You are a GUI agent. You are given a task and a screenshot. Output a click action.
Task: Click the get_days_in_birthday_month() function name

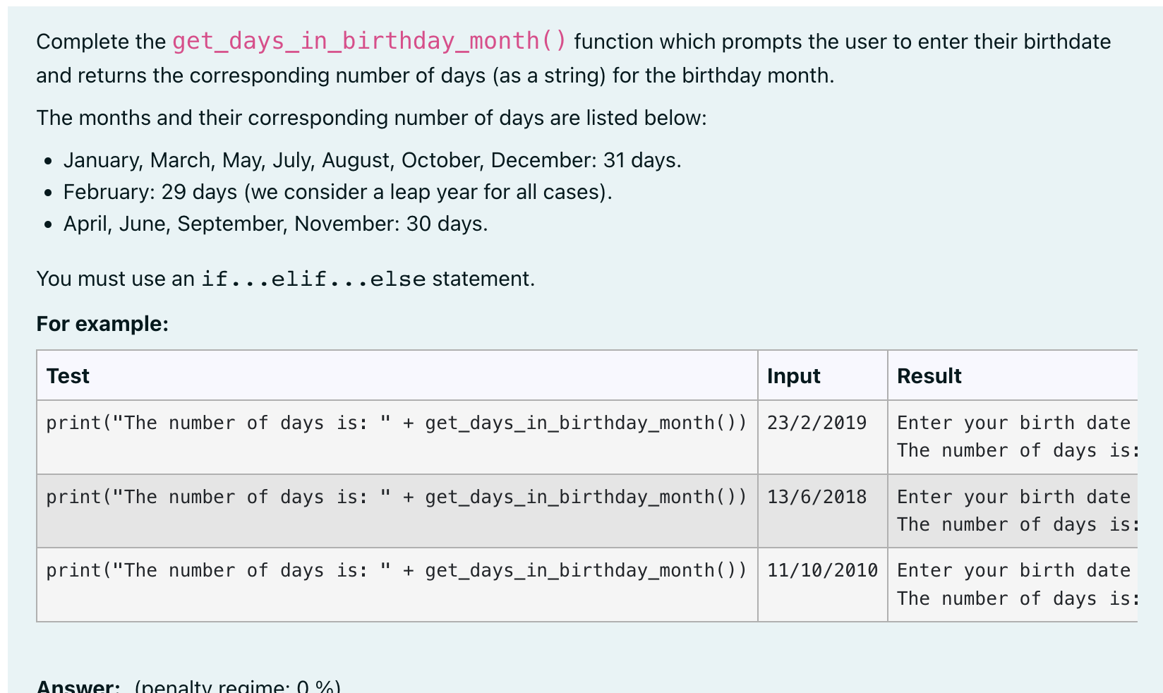(x=368, y=42)
